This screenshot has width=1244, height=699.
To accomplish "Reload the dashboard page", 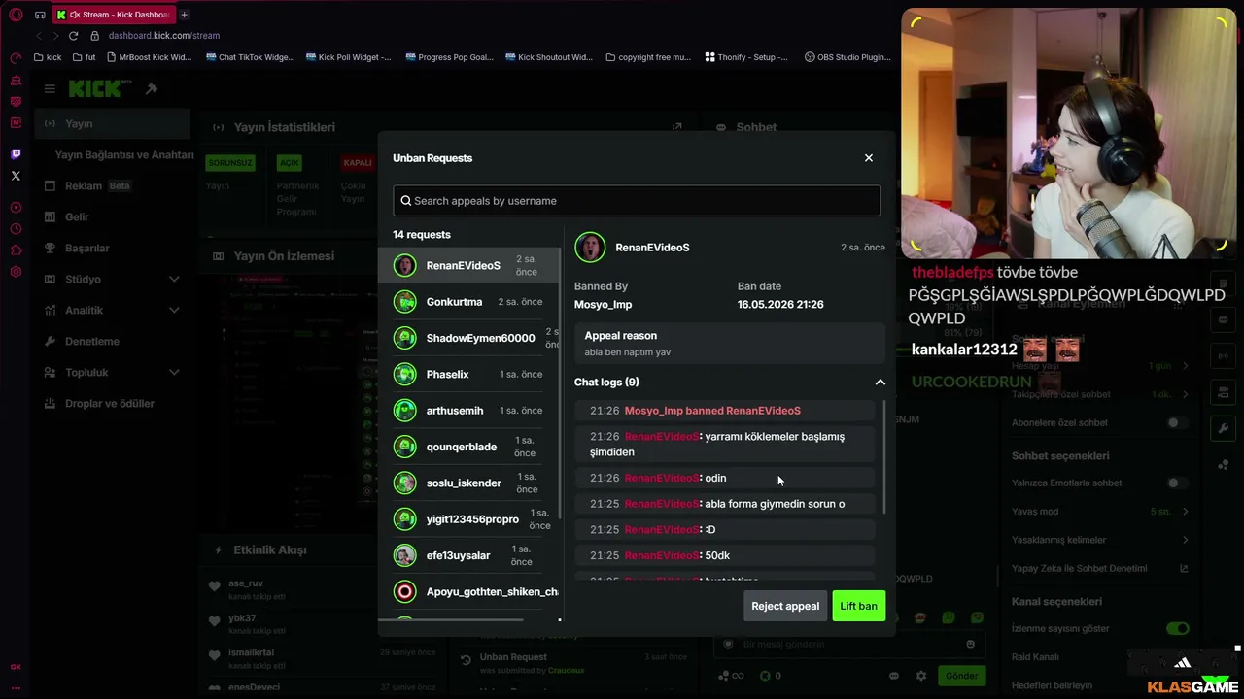I will click(x=73, y=36).
